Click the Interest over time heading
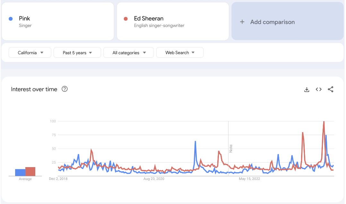The width and height of the screenshot is (346, 204). 34,89
